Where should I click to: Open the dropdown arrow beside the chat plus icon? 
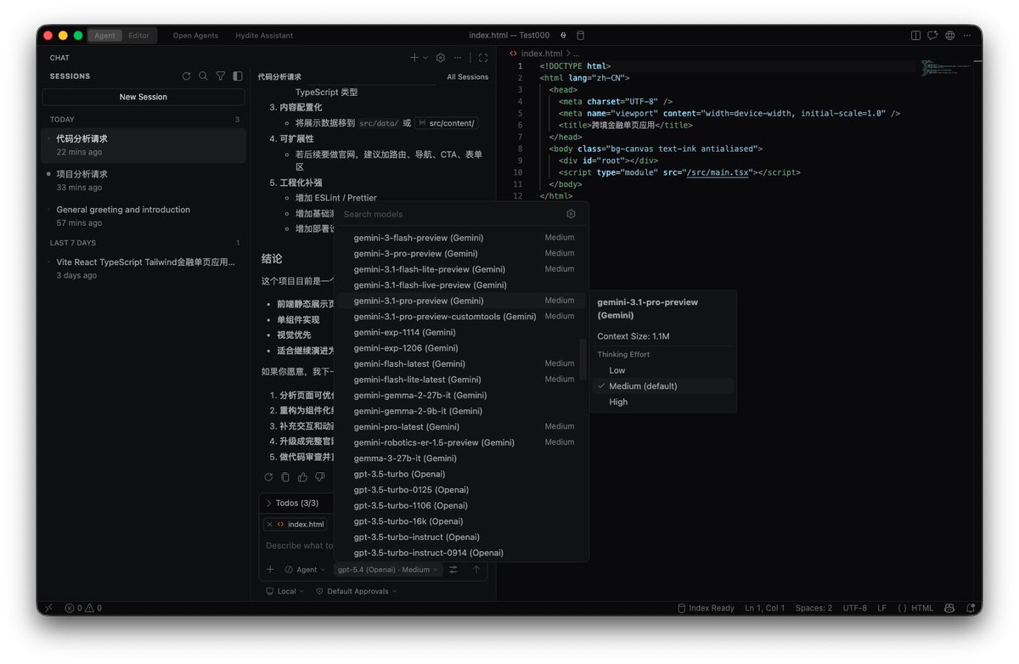[x=425, y=58]
